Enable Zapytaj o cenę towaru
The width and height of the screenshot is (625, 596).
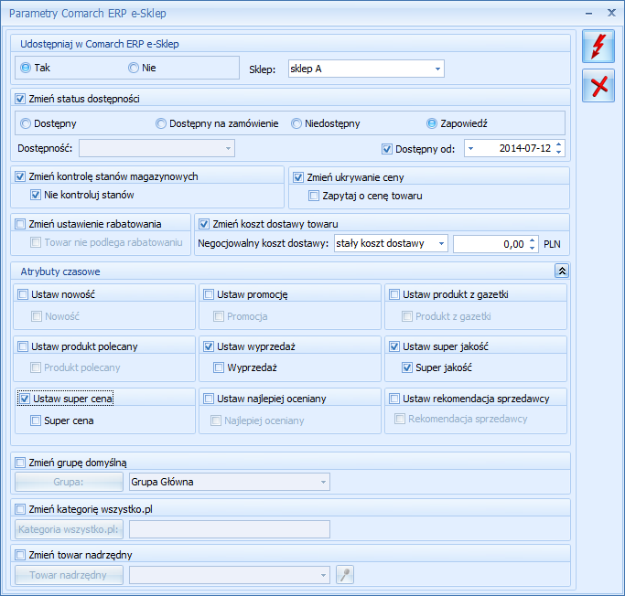314,196
